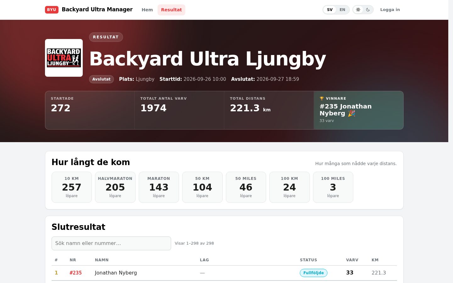The height and width of the screenshot is (283, 453).
Task: Click the 100 Miles distance card
Action: 333,187
